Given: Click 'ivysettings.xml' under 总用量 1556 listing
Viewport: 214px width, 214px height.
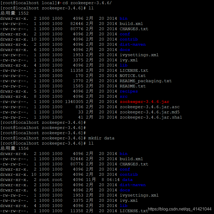Looking at the screenshot, I should [139, 195].
